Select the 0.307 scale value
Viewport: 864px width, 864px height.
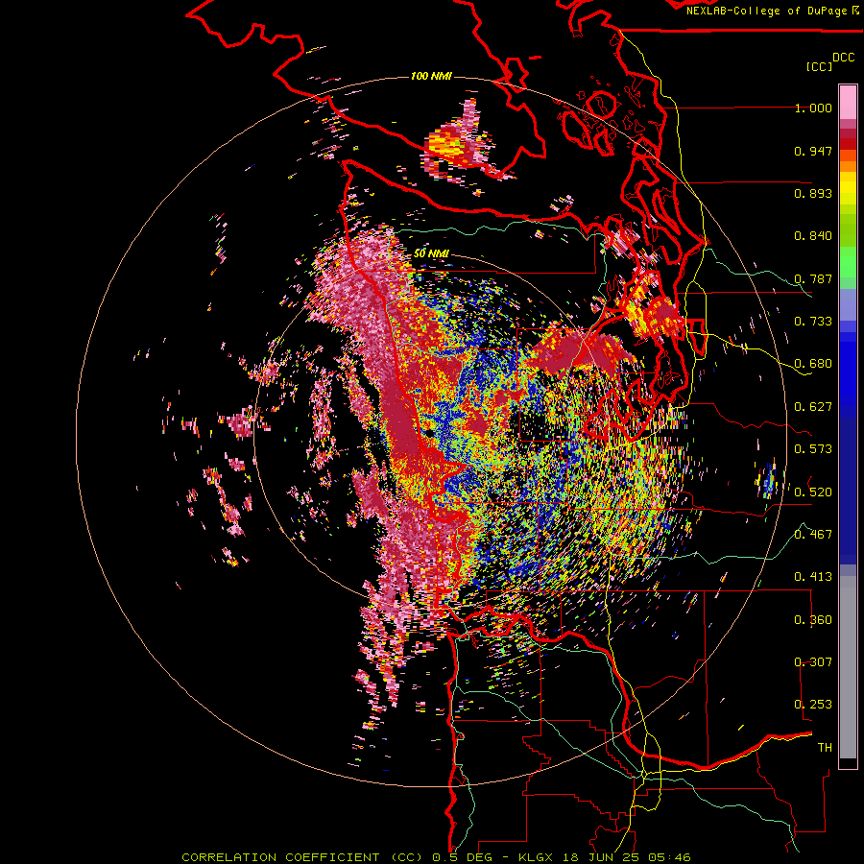point(813,661)
